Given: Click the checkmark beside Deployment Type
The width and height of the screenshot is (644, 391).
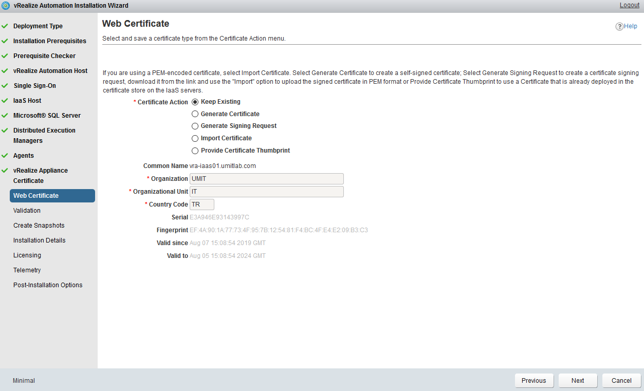Looking at the screenshot, I should click(x=5, y=26).
